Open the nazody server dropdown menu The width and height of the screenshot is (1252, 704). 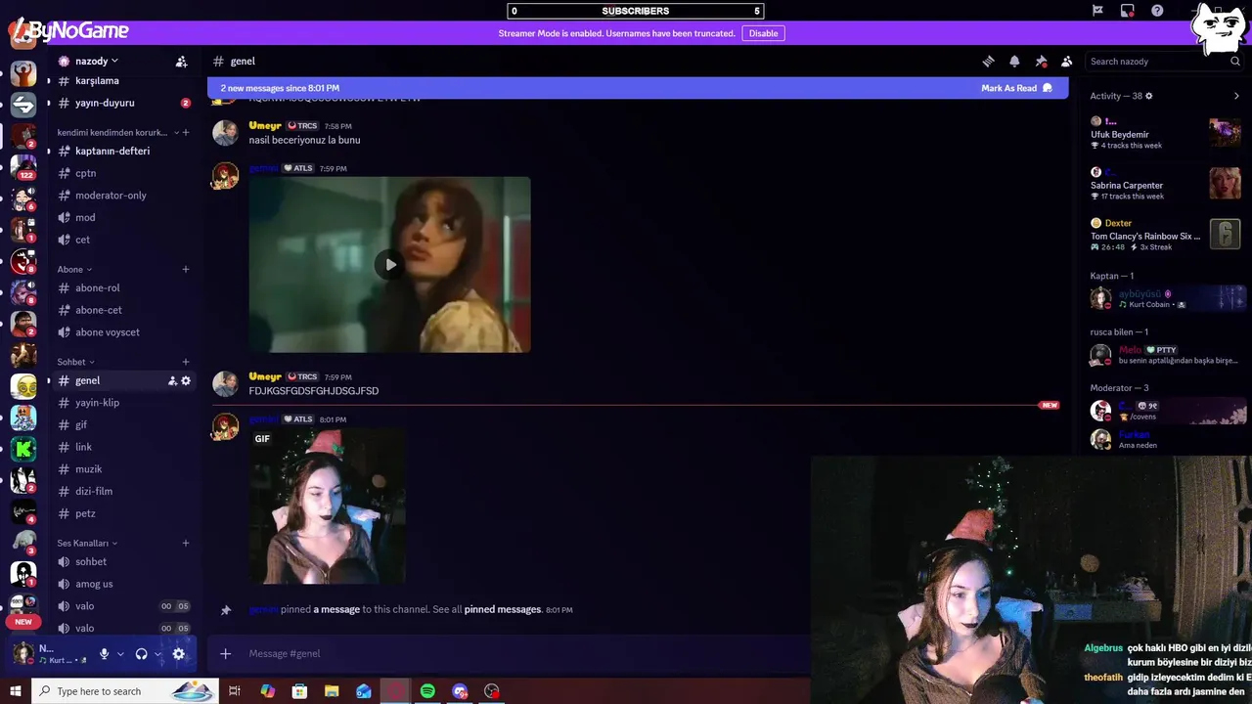95,61
